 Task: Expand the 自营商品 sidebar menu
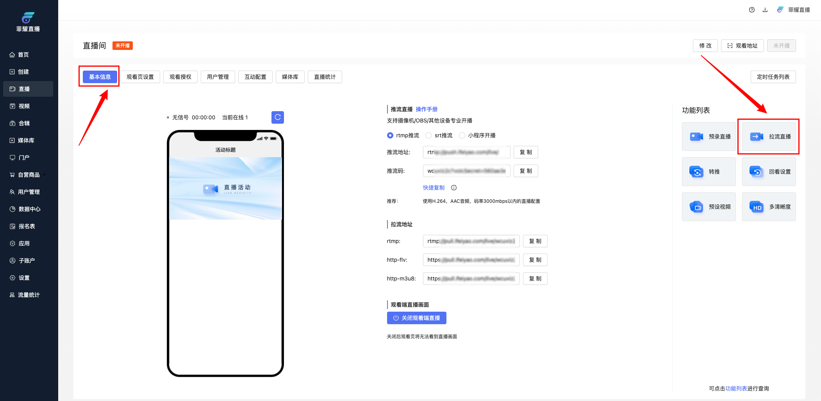29,175
